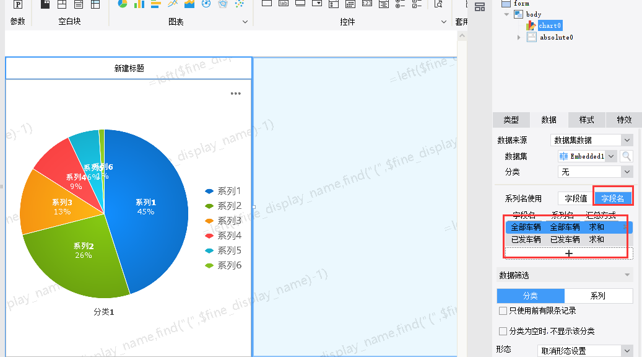Collapse the 数据筛选 section
The height and width of the screenshot is (357, 642).
(627, 275)
